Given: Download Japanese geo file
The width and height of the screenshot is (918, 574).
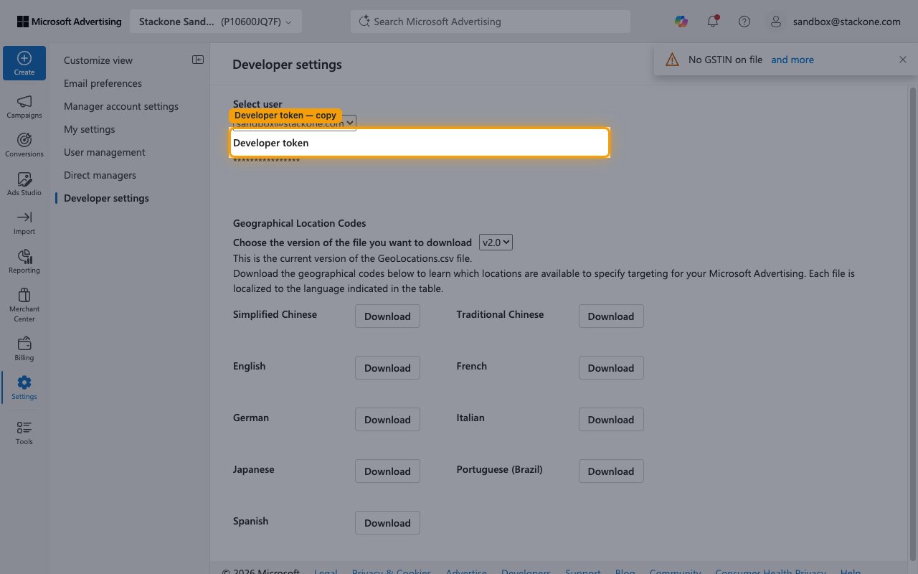Looking at the screenshot, I should pos(387,471).
